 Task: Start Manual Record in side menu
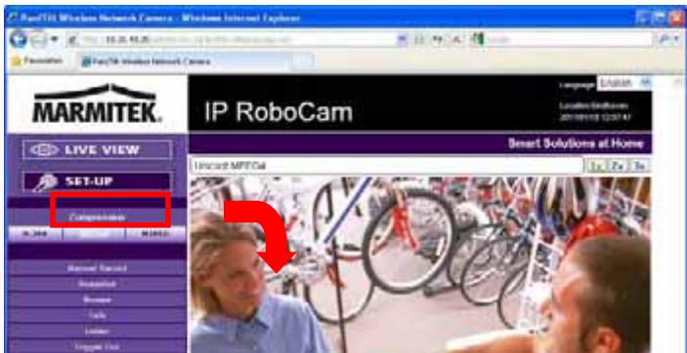(97, 268)
